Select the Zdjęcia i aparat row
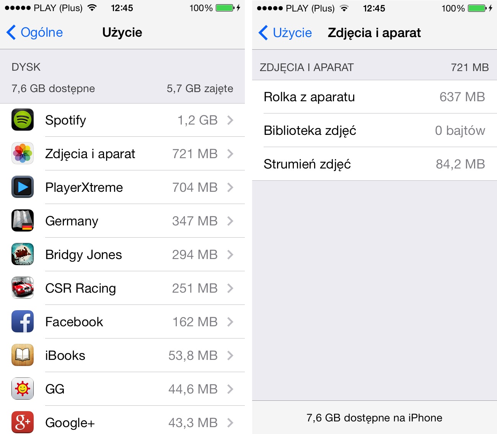Image resolution: width=497 pixels, height=434 pixels. (122, 154)
